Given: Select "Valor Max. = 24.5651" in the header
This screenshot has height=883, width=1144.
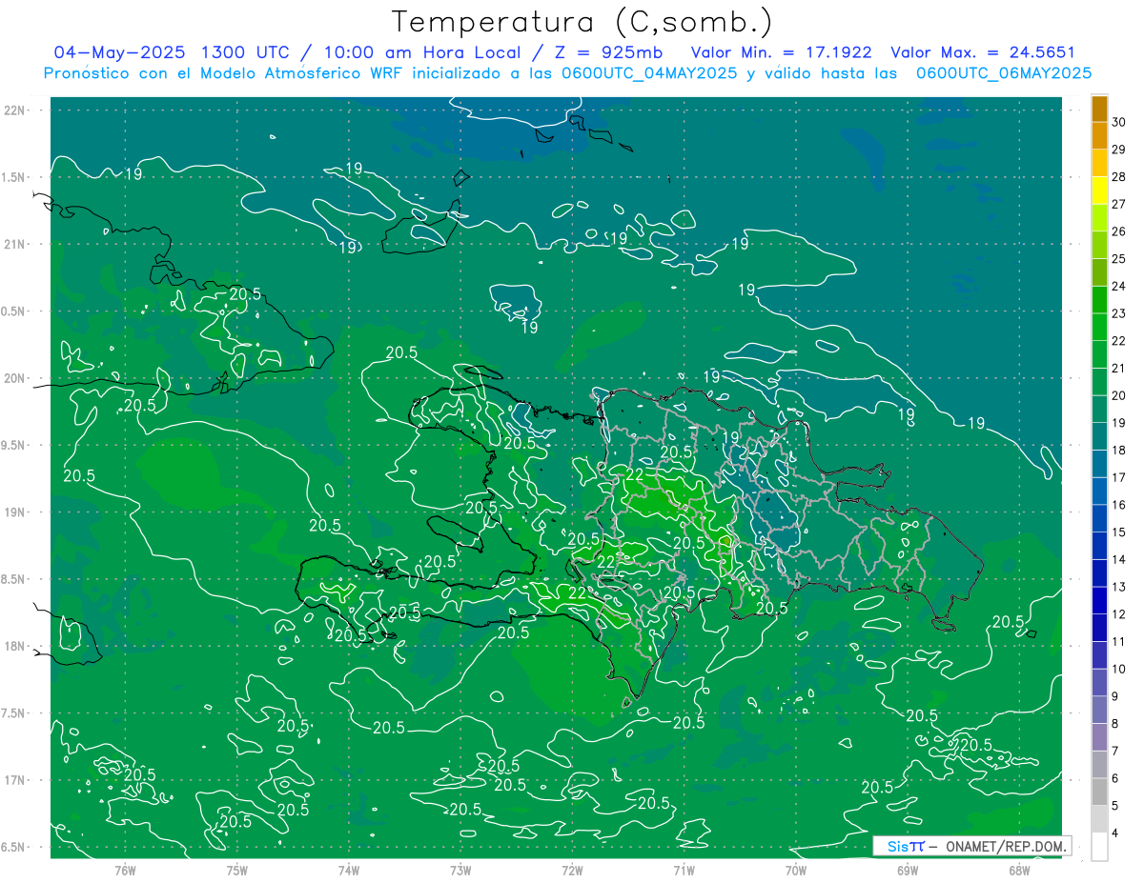Looking at the screenshot, I should (x=984, y=52).
